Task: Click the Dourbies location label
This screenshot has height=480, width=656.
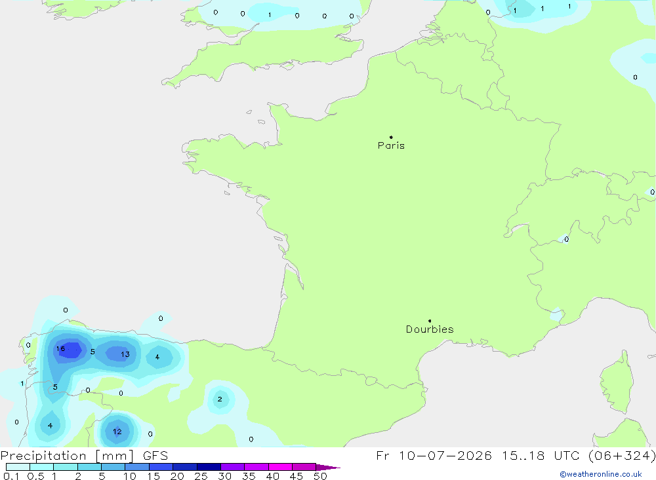Action: coord(430,329)
